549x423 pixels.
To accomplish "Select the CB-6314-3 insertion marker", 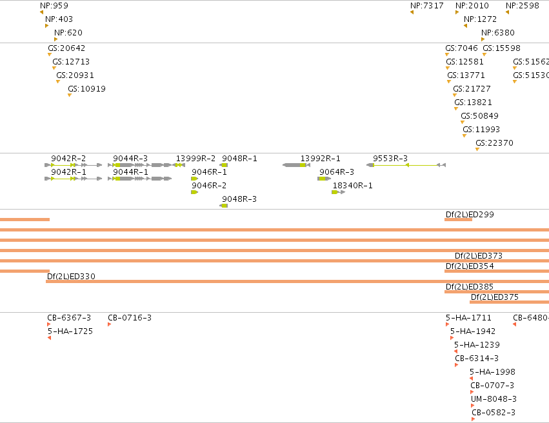I will tap(457, 365).
